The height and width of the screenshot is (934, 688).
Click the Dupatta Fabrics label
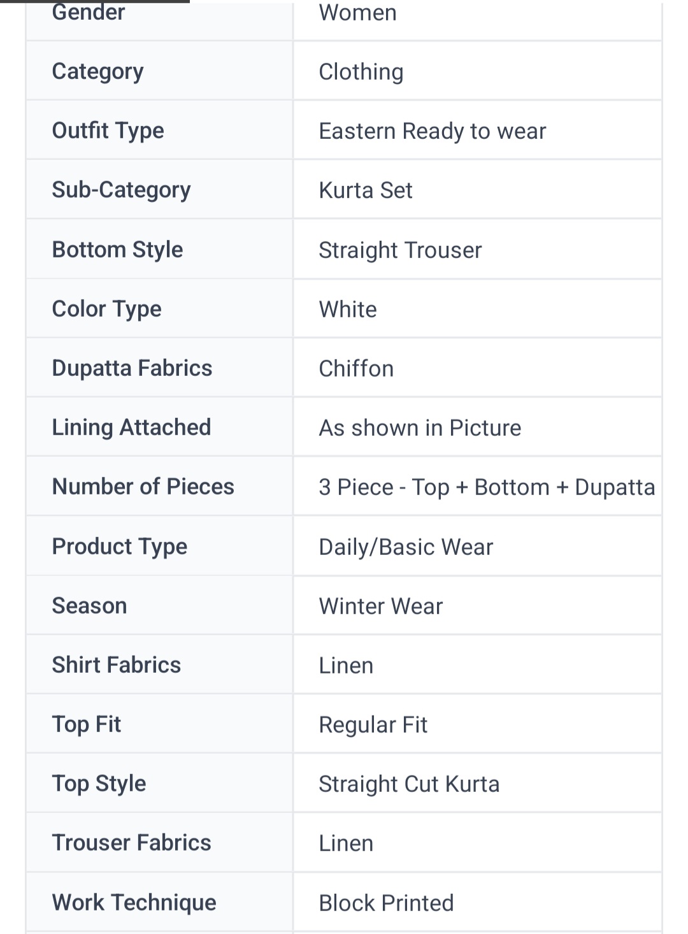132,368
